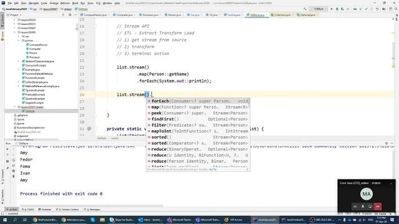
Task: Open the Windows Start menu
Action: [5, 220]
